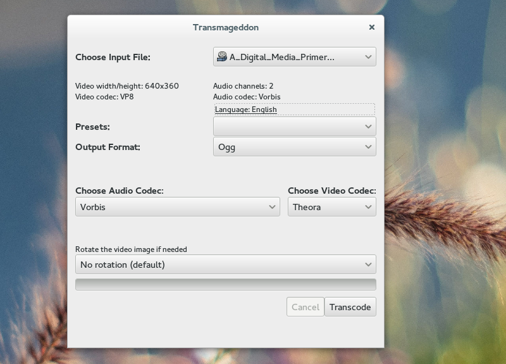
Task: Click the film reel icon beside input filename
Action: 222,57
